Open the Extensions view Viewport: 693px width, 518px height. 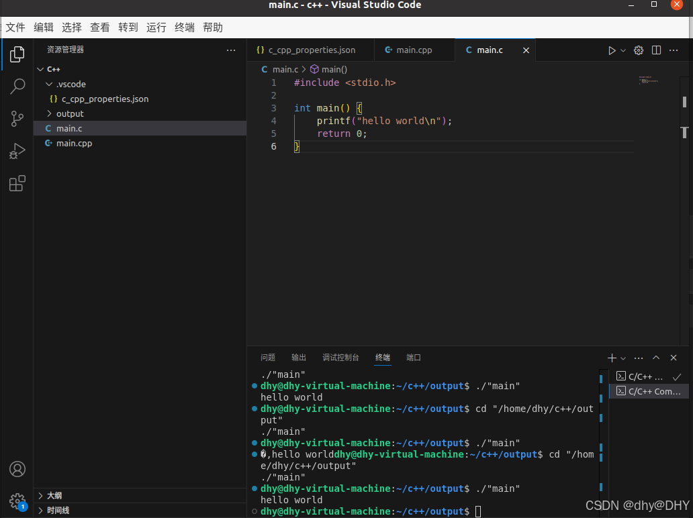click(x=17, y=183)
